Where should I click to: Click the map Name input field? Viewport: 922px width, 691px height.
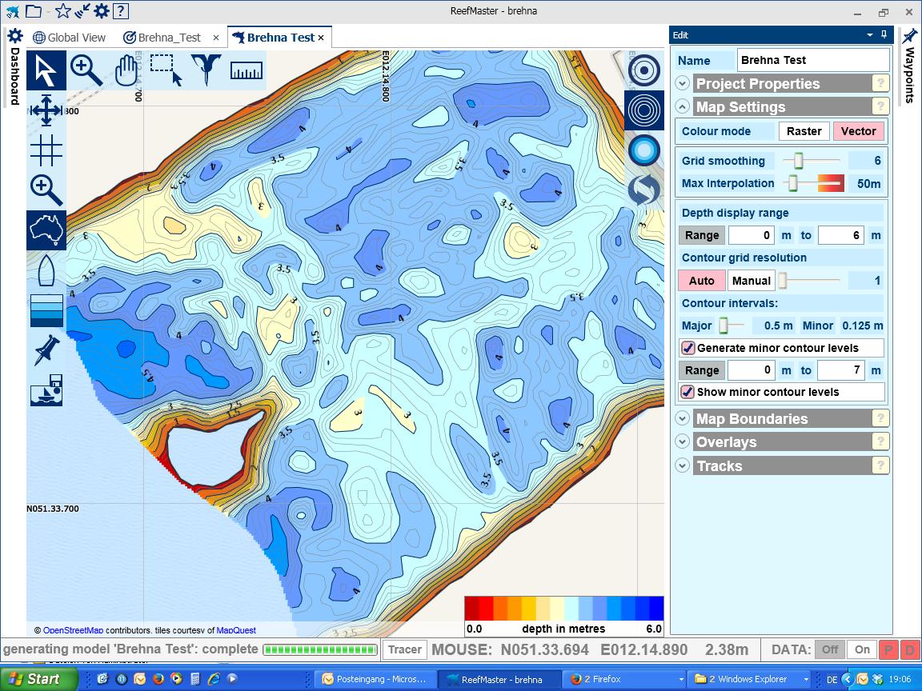[812, 60]
